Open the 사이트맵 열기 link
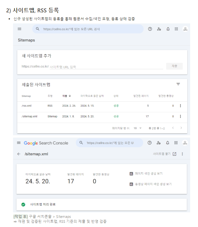The height and width of the screenshot is (227, 198). [165, 154]
